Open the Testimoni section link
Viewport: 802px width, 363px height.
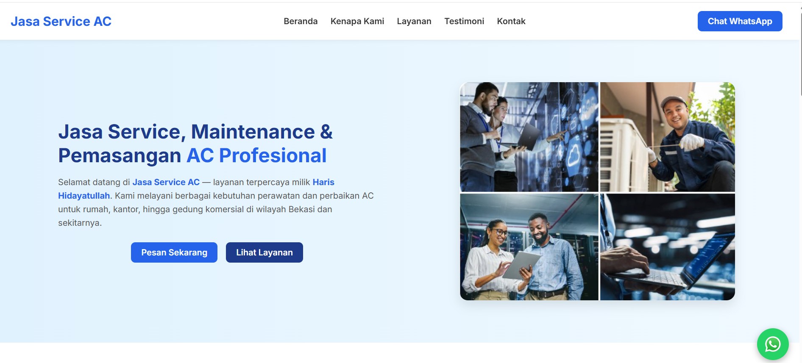point(464,21)
